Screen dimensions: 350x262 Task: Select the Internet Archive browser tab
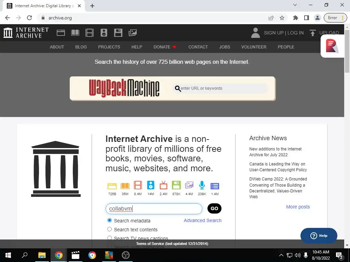coord(43,6)
